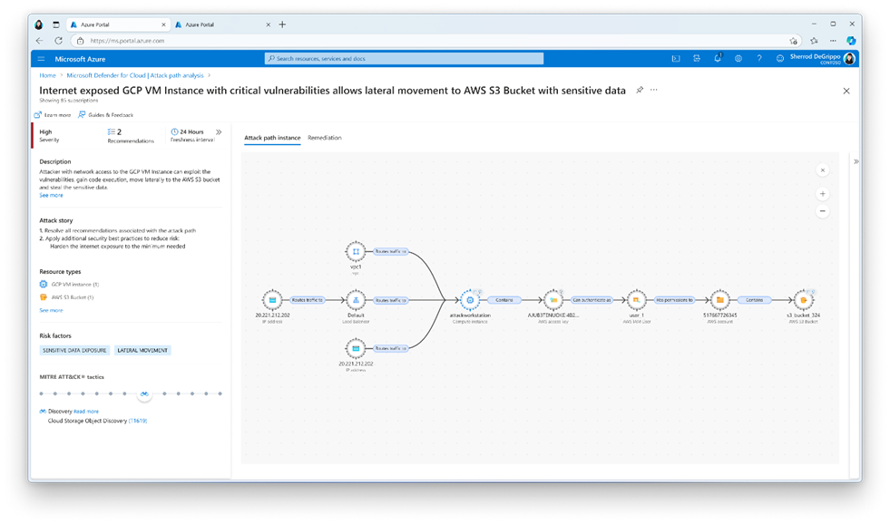Click AWS S3 Bucket (1) resource type
Image resolution: width=890 pixels, height=524 pixels.
[66, 297]
